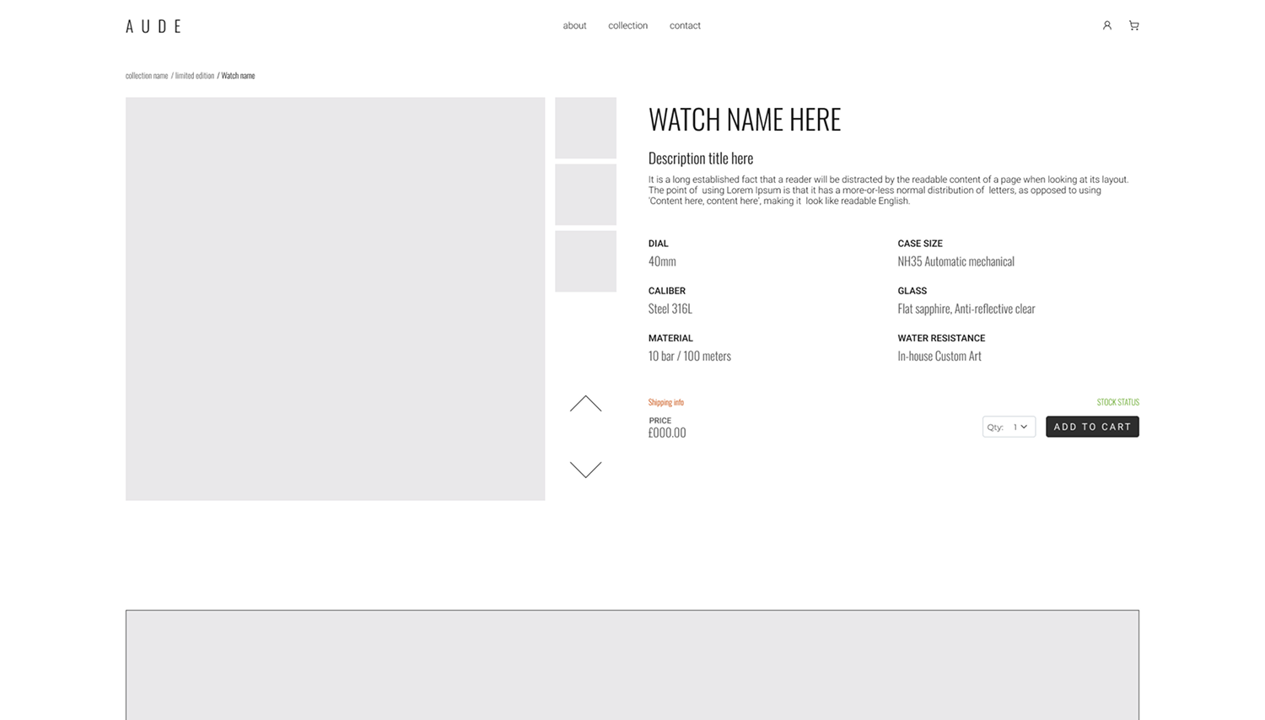Screen dimensions: 1265x720
Task: Click the limited edition breadcrumb entry
Action: [x=193, y=75]
